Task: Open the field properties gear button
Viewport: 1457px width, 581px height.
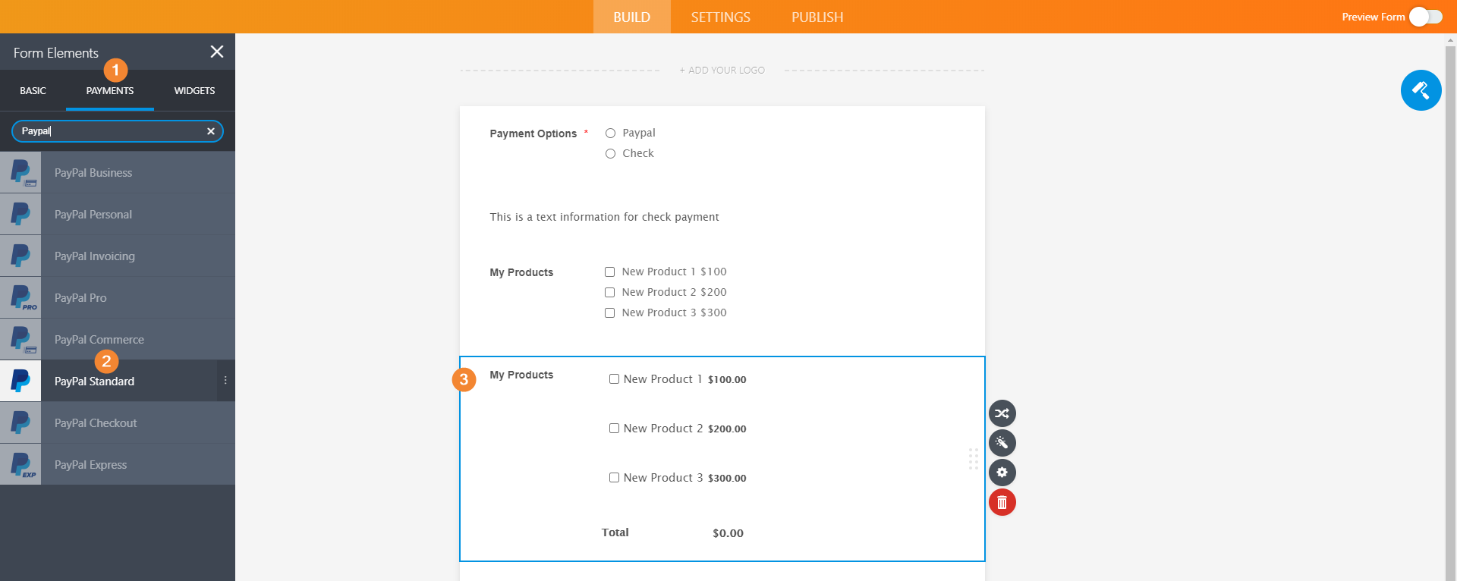Action: 1002,473
